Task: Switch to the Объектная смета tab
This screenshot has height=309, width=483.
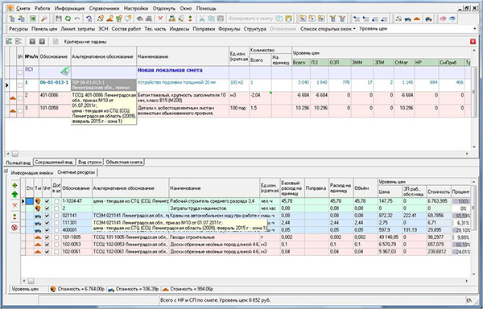Action: [x=124, y=162]
